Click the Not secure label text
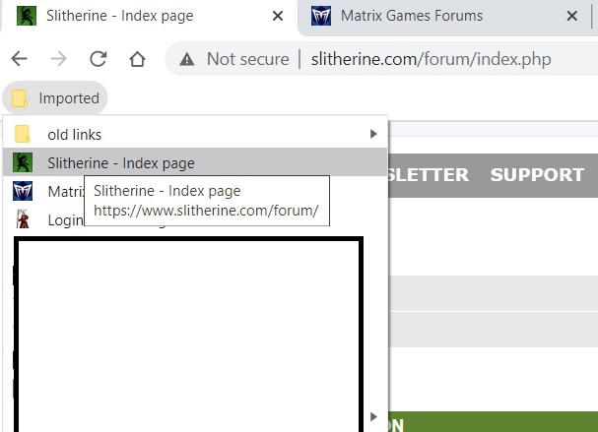The image size is (598, 432). click(248, 59)
